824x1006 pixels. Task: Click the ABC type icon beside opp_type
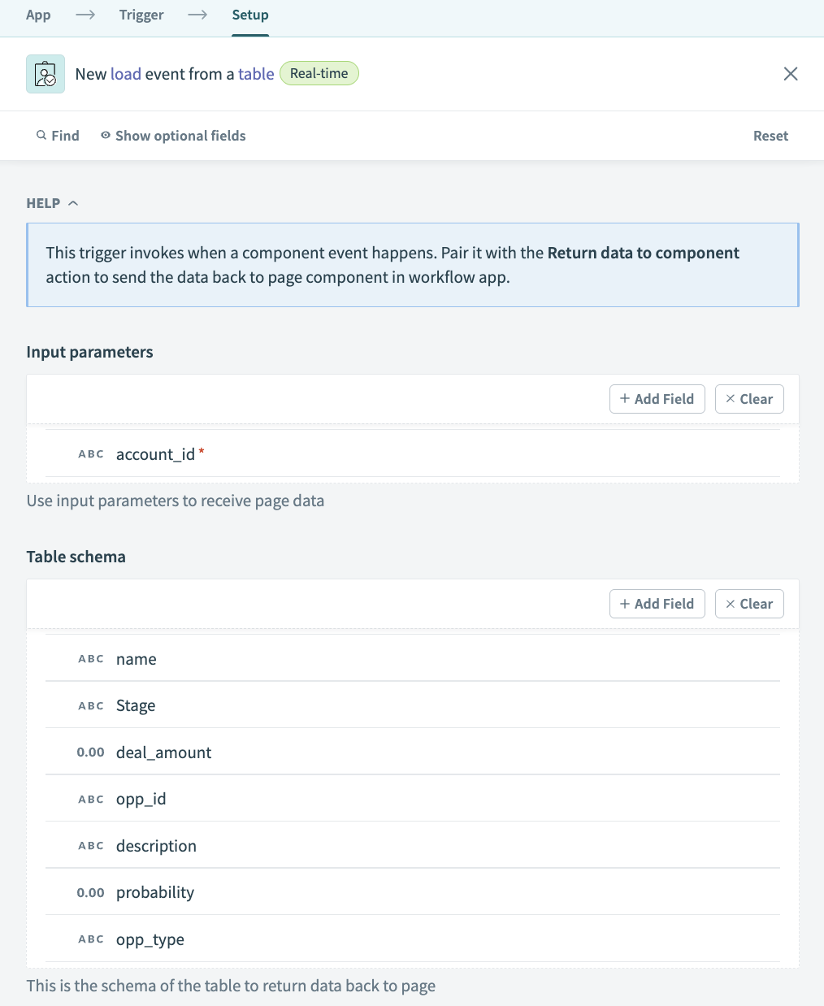click(91, 939)
